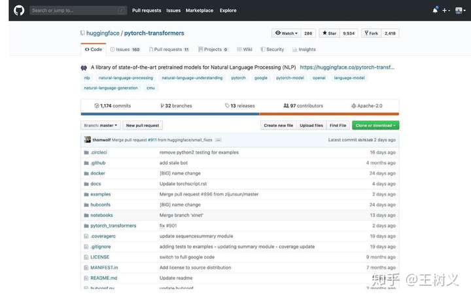Switch to the Wiki tab
The height and width of the screenshot is (299, 471).
245,49
